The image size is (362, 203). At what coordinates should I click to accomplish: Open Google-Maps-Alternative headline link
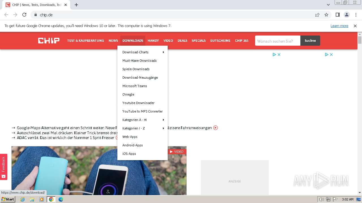pos(67,128)
